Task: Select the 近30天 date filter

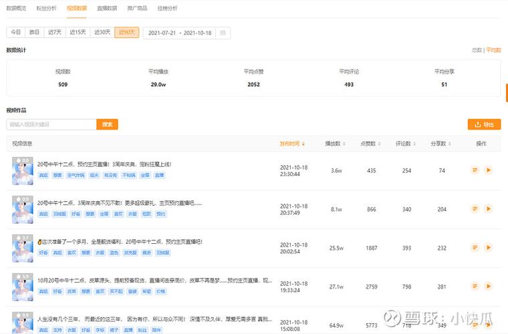Action: pyautogui.click(x=102, y=32)
